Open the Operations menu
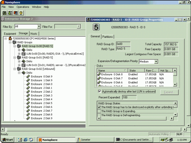The width and height of the screenshot is (191, 143). (x=23, y=7)
